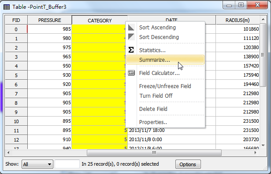Maximize the PointT_Buffer3 table window

[241, 5]
